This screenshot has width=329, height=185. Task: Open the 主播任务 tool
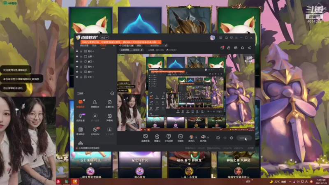pyautogui.click(x=109, y=104)
